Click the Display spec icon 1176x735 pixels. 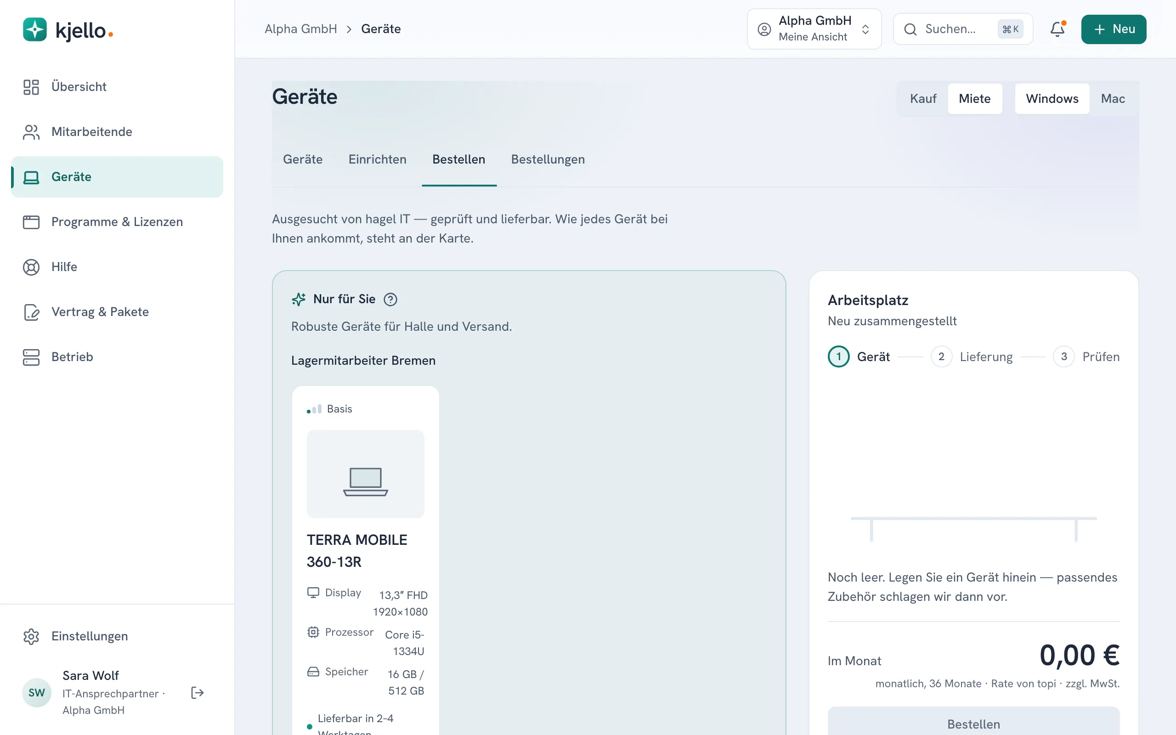[313, 593]
